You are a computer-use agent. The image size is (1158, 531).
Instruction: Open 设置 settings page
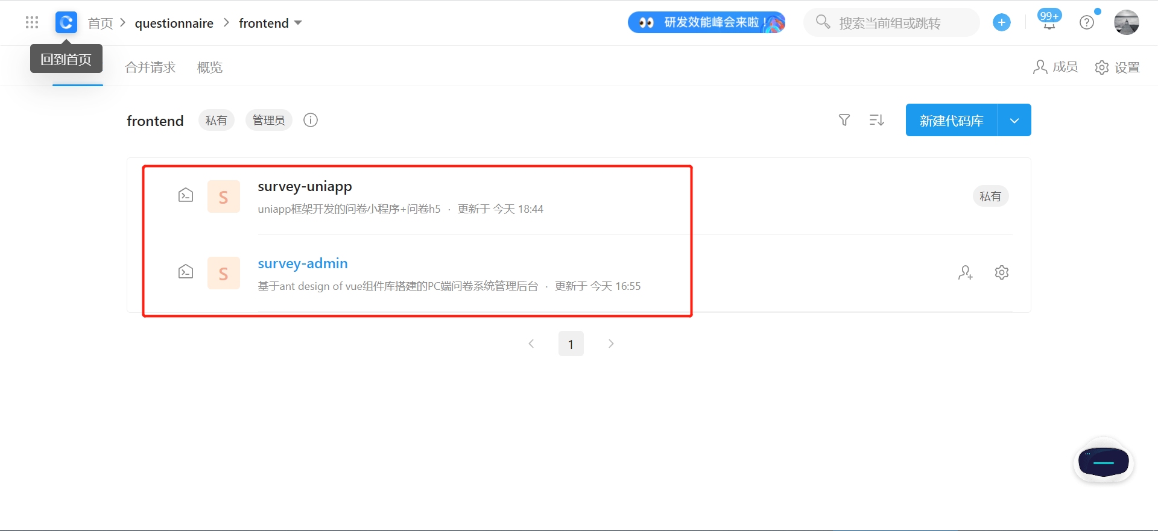click(1118, 68)
